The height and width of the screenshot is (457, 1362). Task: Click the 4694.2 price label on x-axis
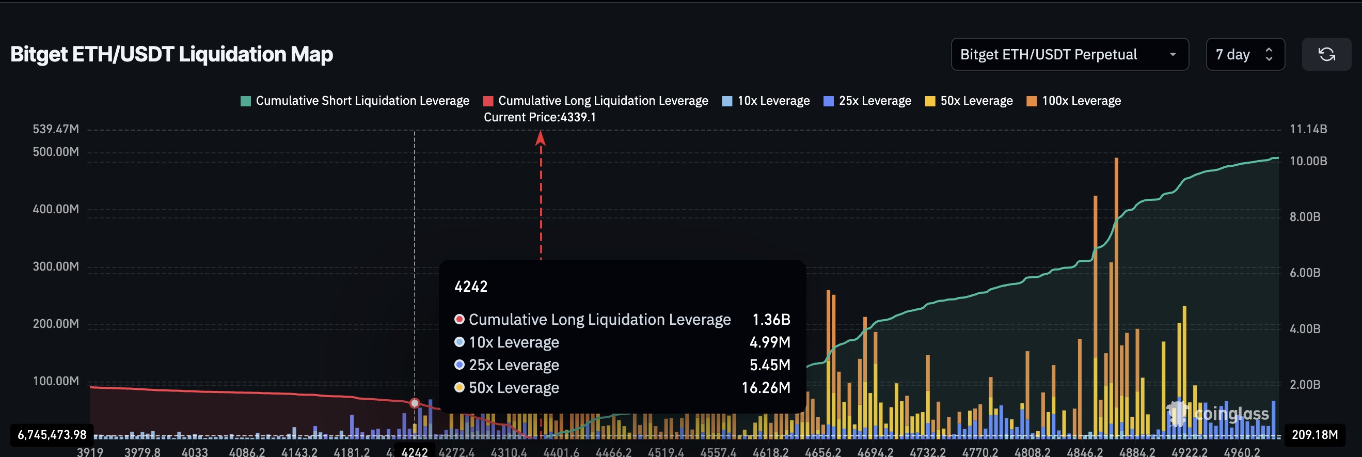[x=875, y=452]
